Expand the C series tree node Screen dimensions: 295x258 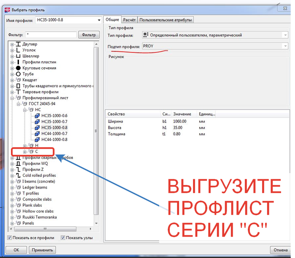(25, 152)
